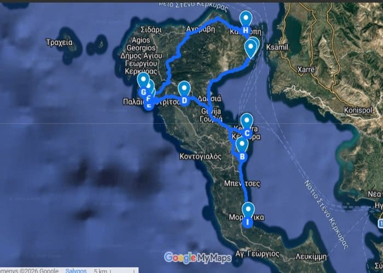Image resolution: width=383 pixels, height=273 pixels.
Task: Click the route waypoint marker labeled D
Action: click(x=184, y=100)
